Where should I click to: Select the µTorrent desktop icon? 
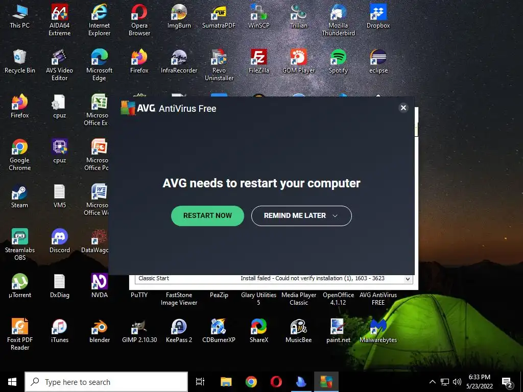click(20, 286)
